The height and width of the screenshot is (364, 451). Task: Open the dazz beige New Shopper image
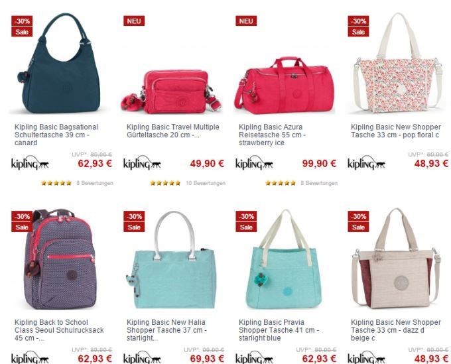(397, 258)
